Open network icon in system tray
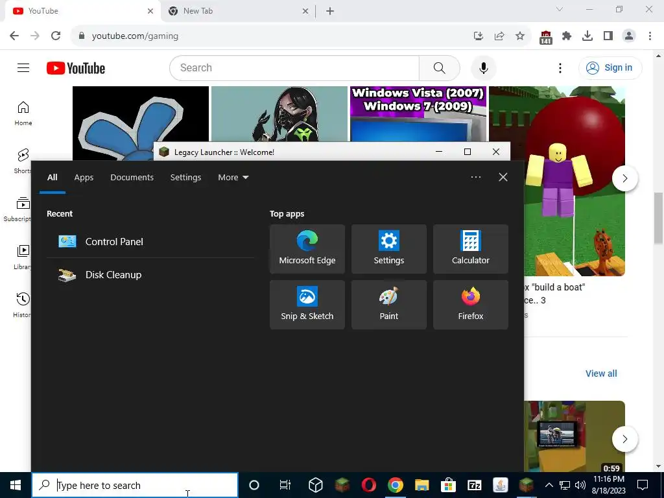The image size is (664, 498). click(x=565, y=485)
